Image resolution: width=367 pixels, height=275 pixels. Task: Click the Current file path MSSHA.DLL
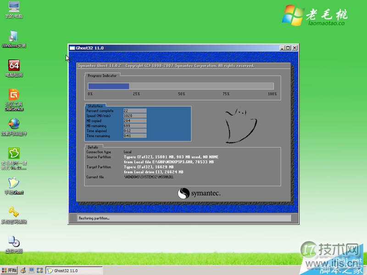pyautogui.click(x=149, y=177)
